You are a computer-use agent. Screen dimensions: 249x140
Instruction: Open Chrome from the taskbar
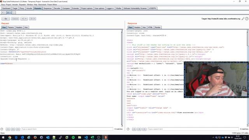pyautogui.click(x=10, y=137)
